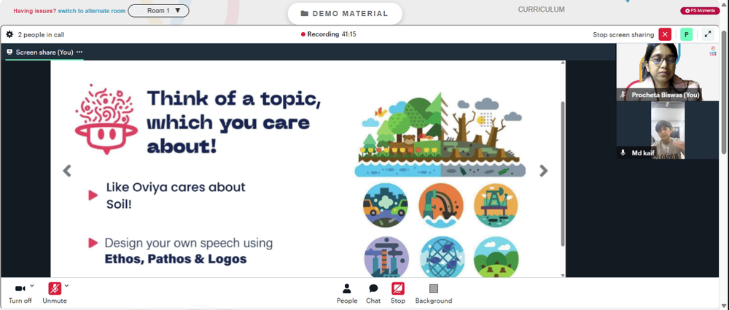Click the green P participant avatar

(686, 34)
